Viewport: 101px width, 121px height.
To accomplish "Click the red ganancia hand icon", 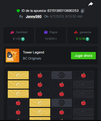I will click(x=76, y=32).
